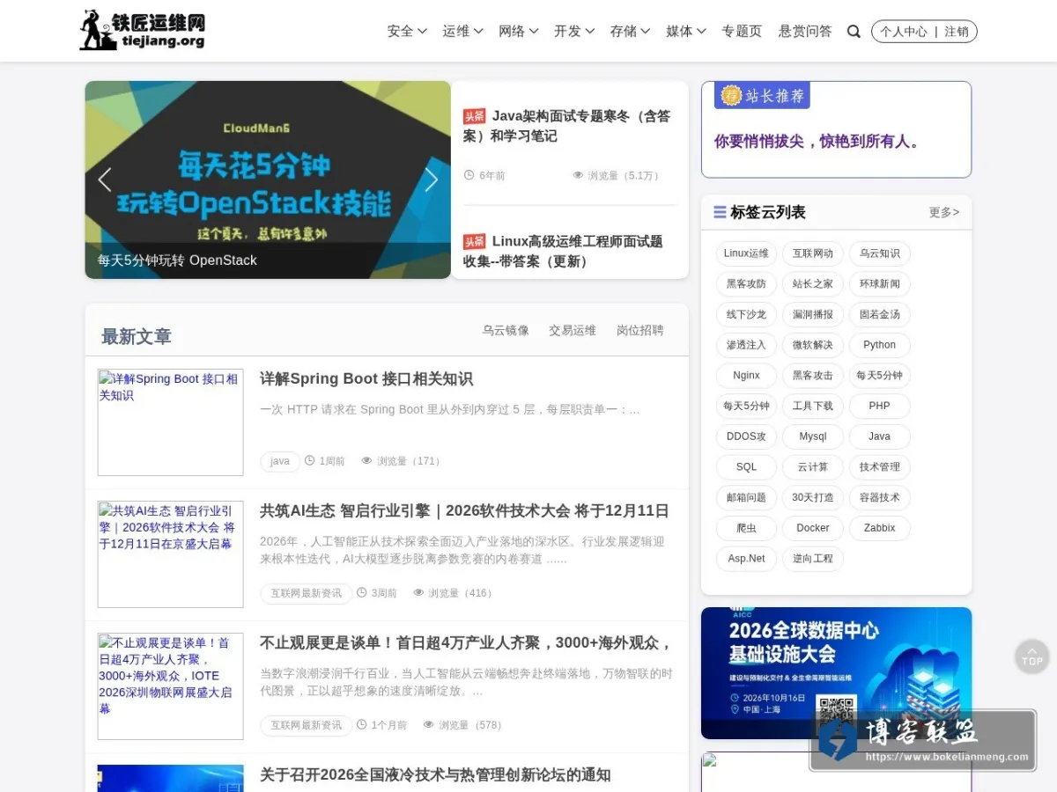The height and width of the screenshot is (792, 1057).
Task: Expand the 媒体 dropdown menu
Action: [x=686, y=31]
